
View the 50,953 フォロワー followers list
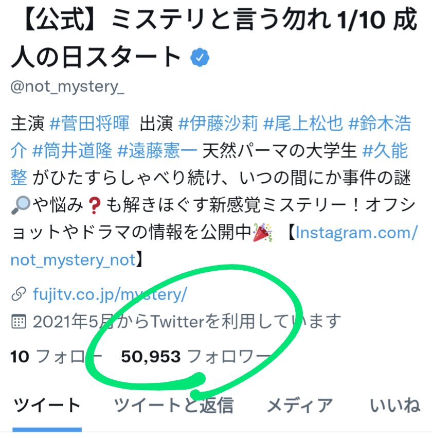click(195, 357)
